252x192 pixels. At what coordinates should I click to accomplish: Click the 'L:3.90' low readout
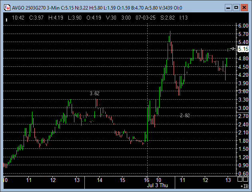click(75, 18)
